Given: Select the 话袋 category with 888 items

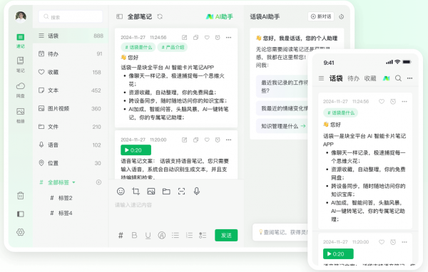Looking at the screenshot, I should click(x=71, y=36).
